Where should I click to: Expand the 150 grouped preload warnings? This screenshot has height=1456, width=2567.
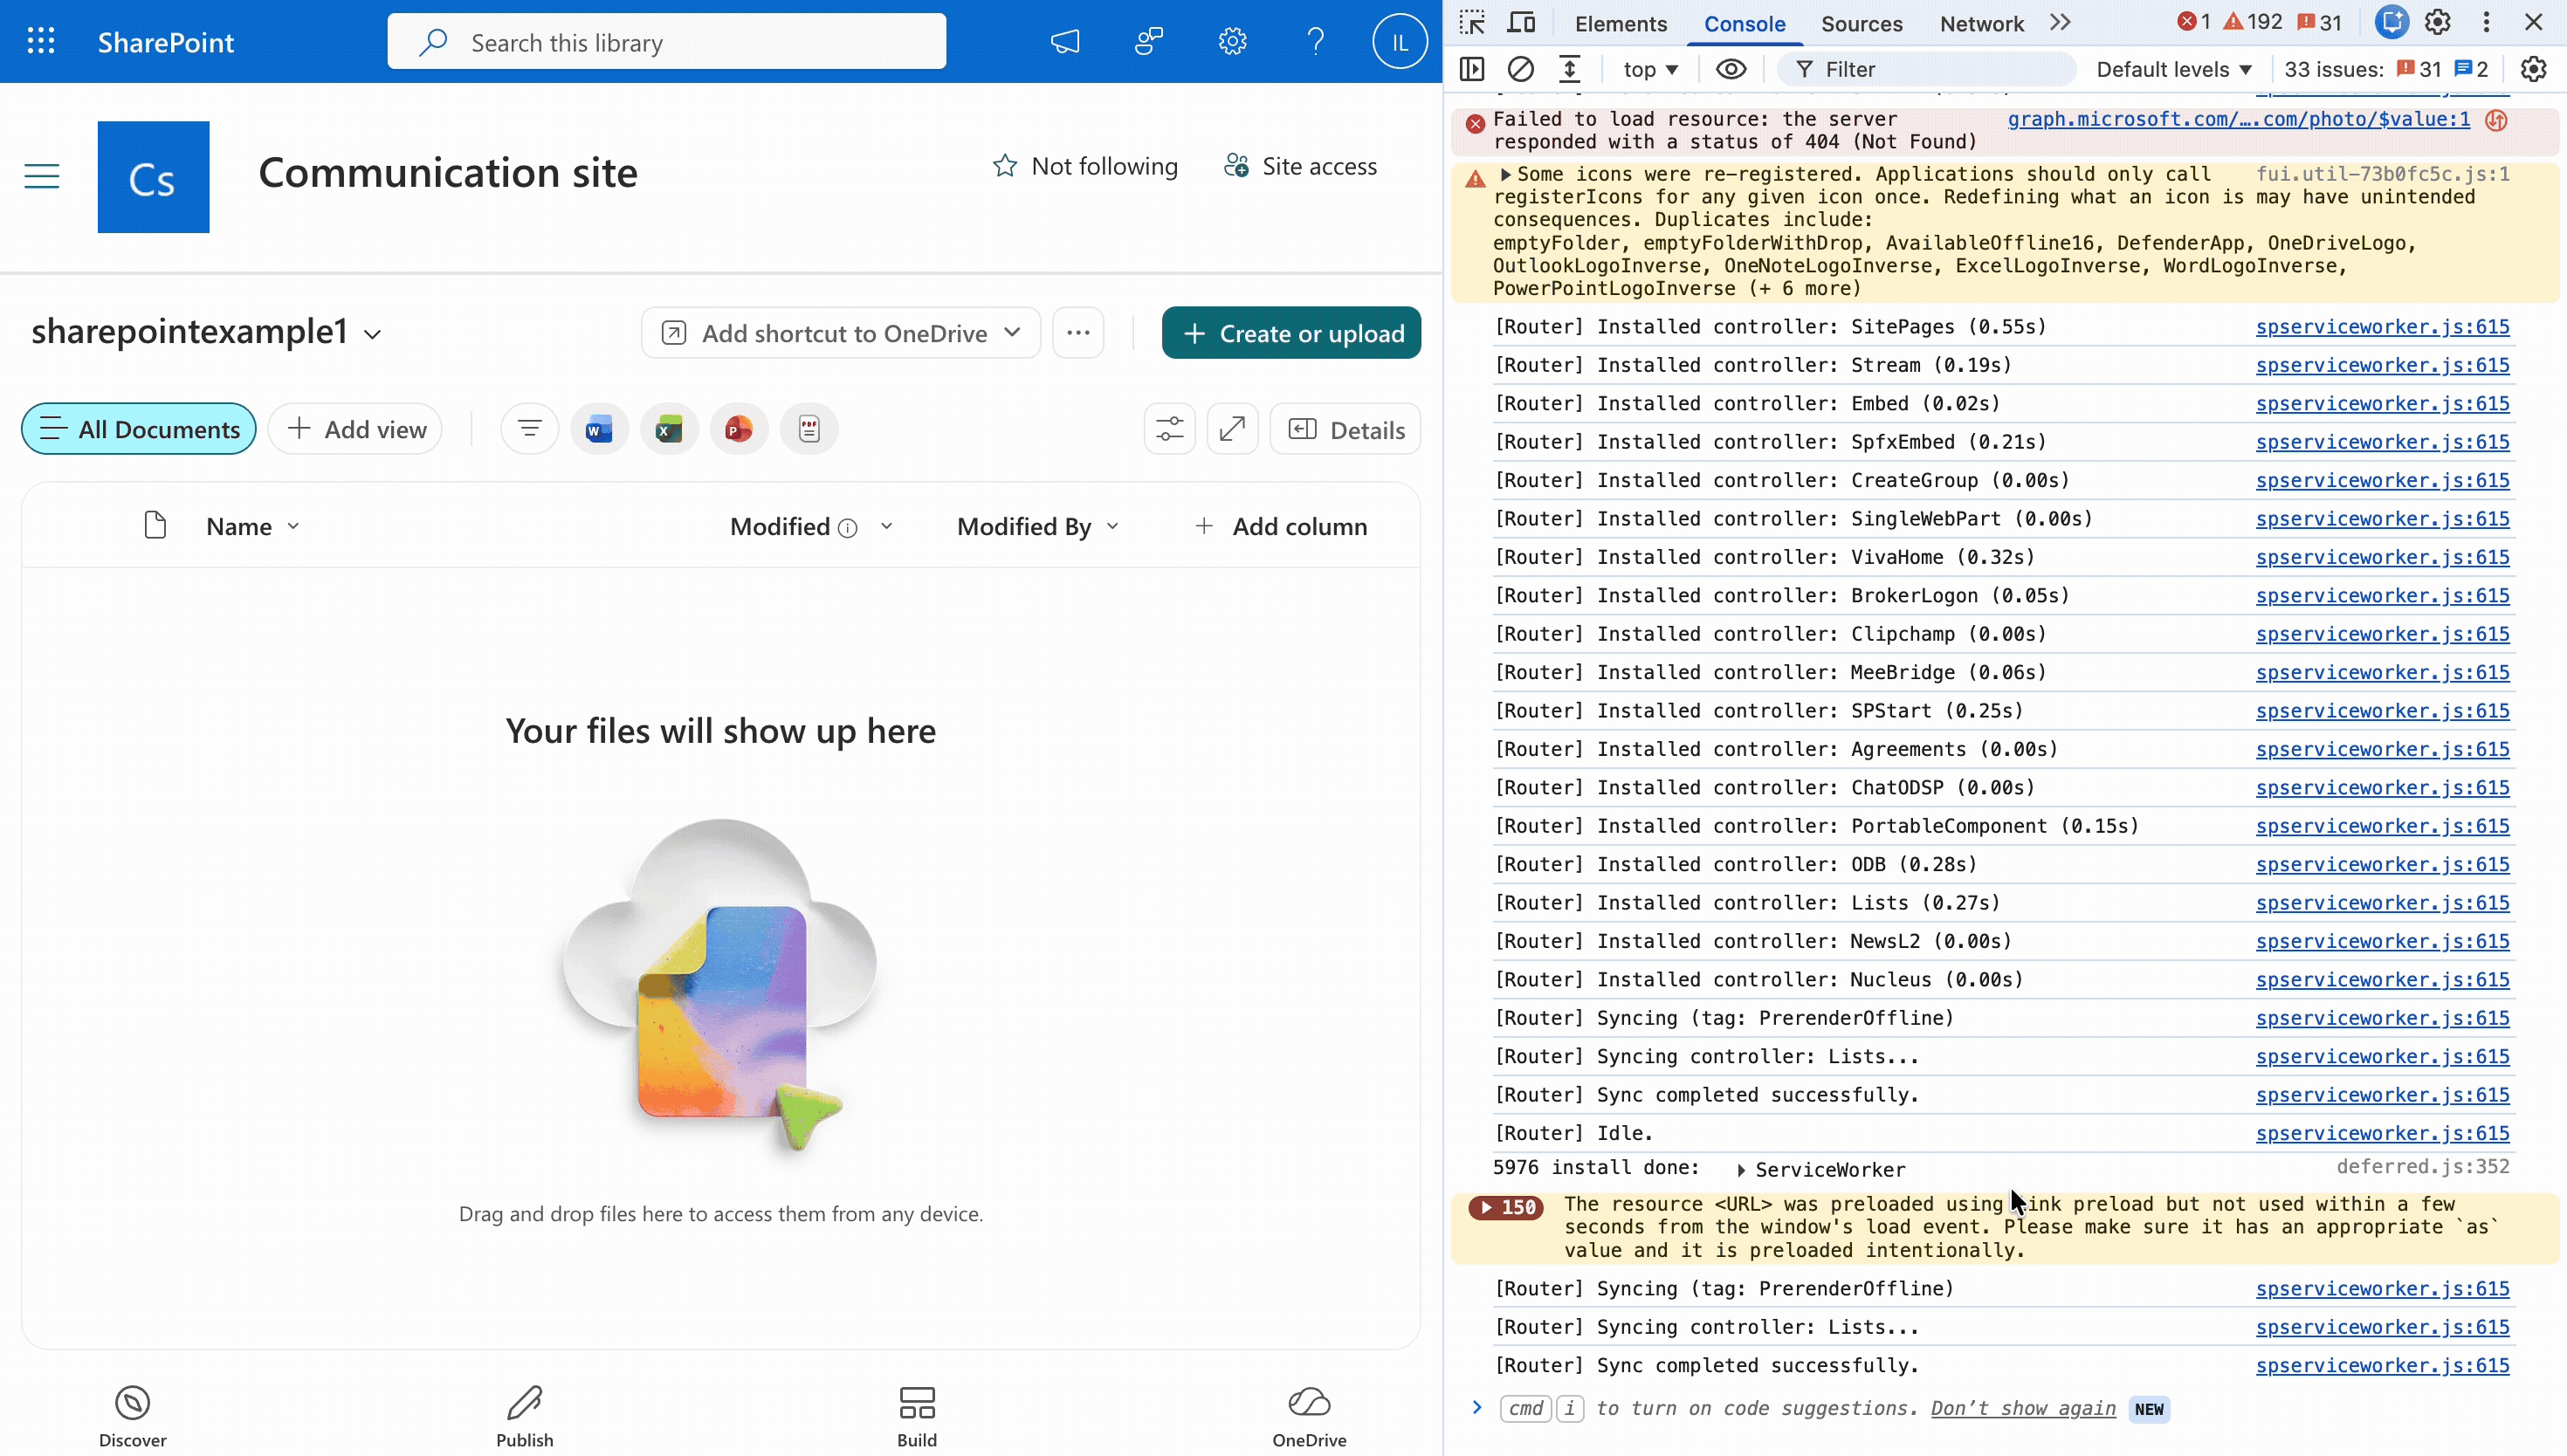pyautogui.click(x=1506, y=1207)
